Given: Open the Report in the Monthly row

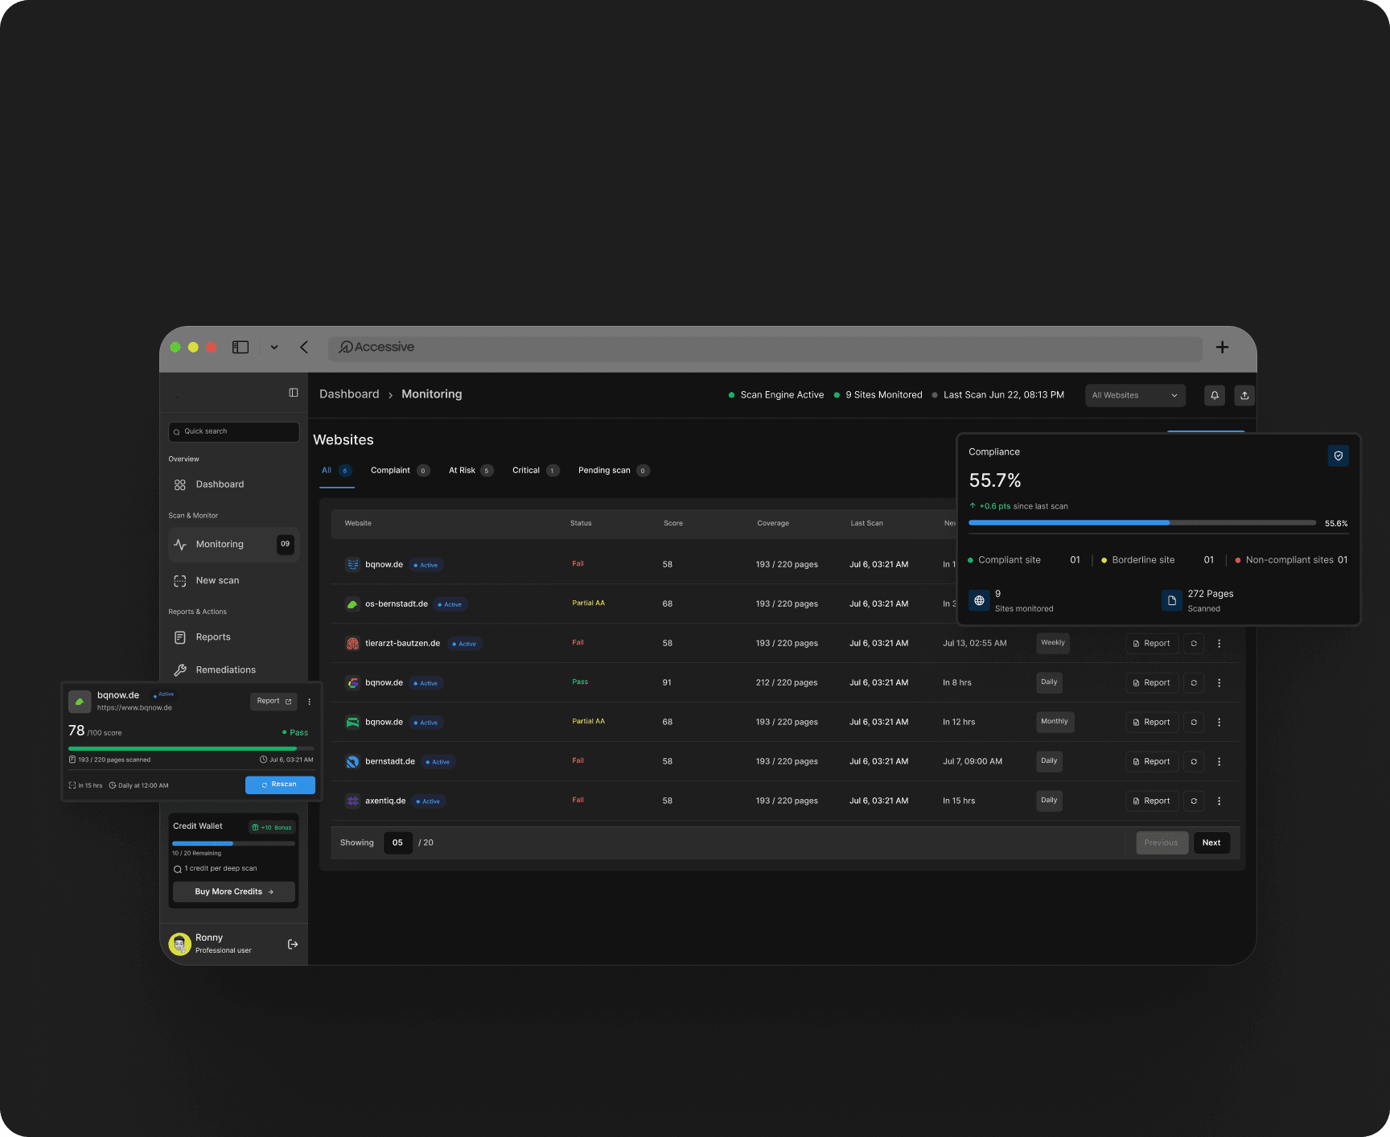Looking at the screenshot, I should pyautogui.click(x=1152, y=723).
